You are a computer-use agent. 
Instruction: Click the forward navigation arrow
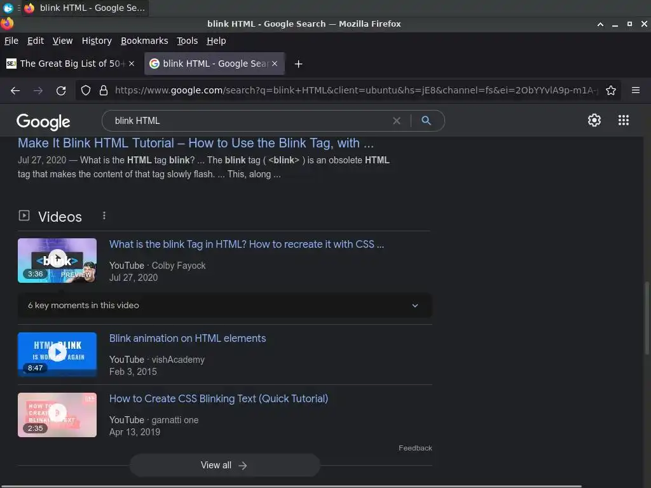pyautogui.click(x=38, y=90)
